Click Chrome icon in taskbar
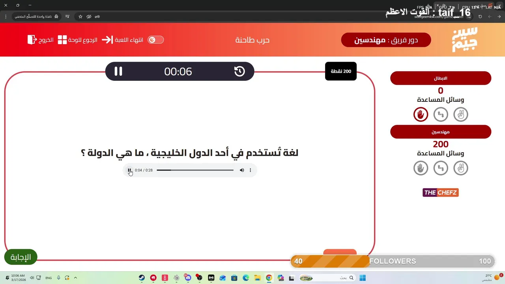 pos(269,278)
